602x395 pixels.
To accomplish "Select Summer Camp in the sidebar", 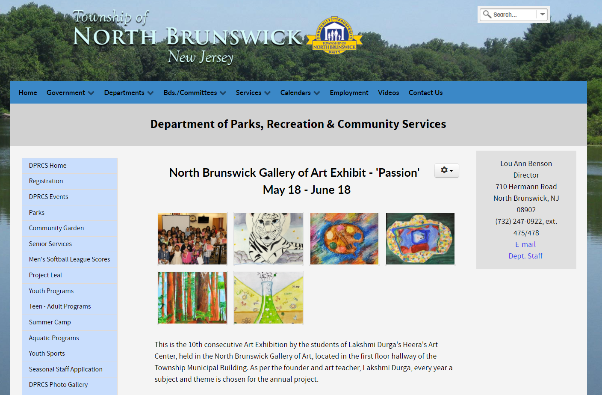I will 50,322.
